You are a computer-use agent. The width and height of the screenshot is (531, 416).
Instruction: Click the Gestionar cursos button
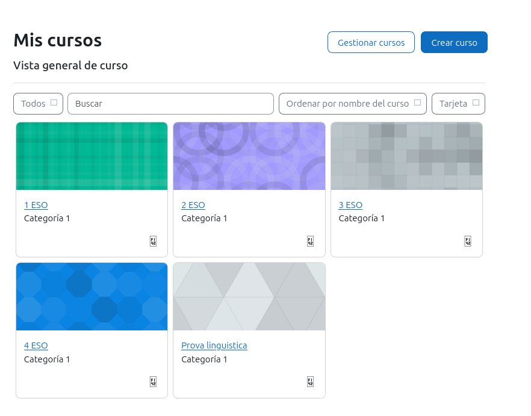[x=371, y=43]
